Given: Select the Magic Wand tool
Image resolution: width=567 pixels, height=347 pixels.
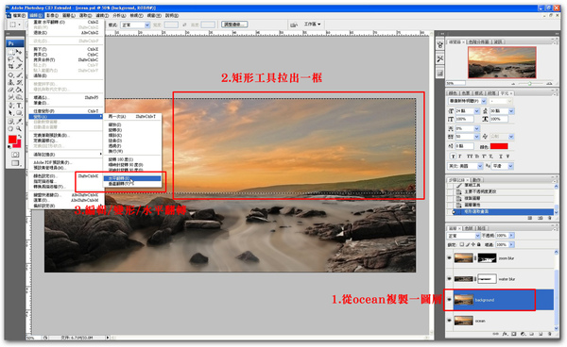Looking at the screenshot, I should click(19, 59).
